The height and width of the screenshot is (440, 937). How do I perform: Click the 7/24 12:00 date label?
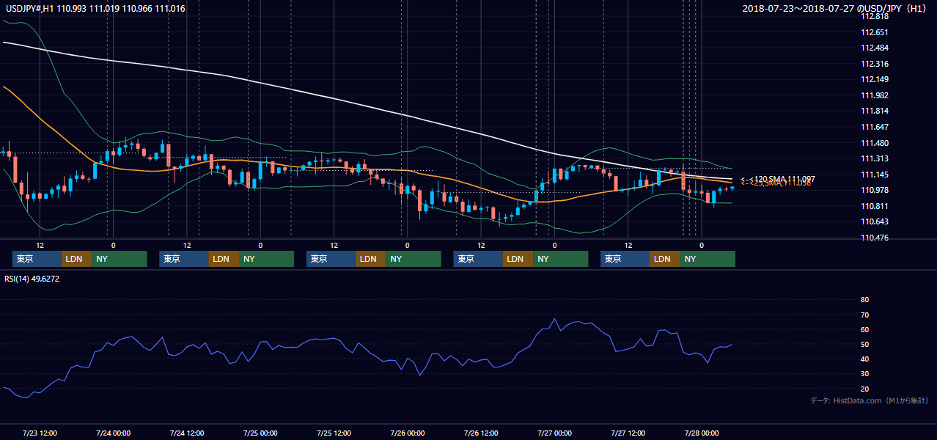click(187, 433)
